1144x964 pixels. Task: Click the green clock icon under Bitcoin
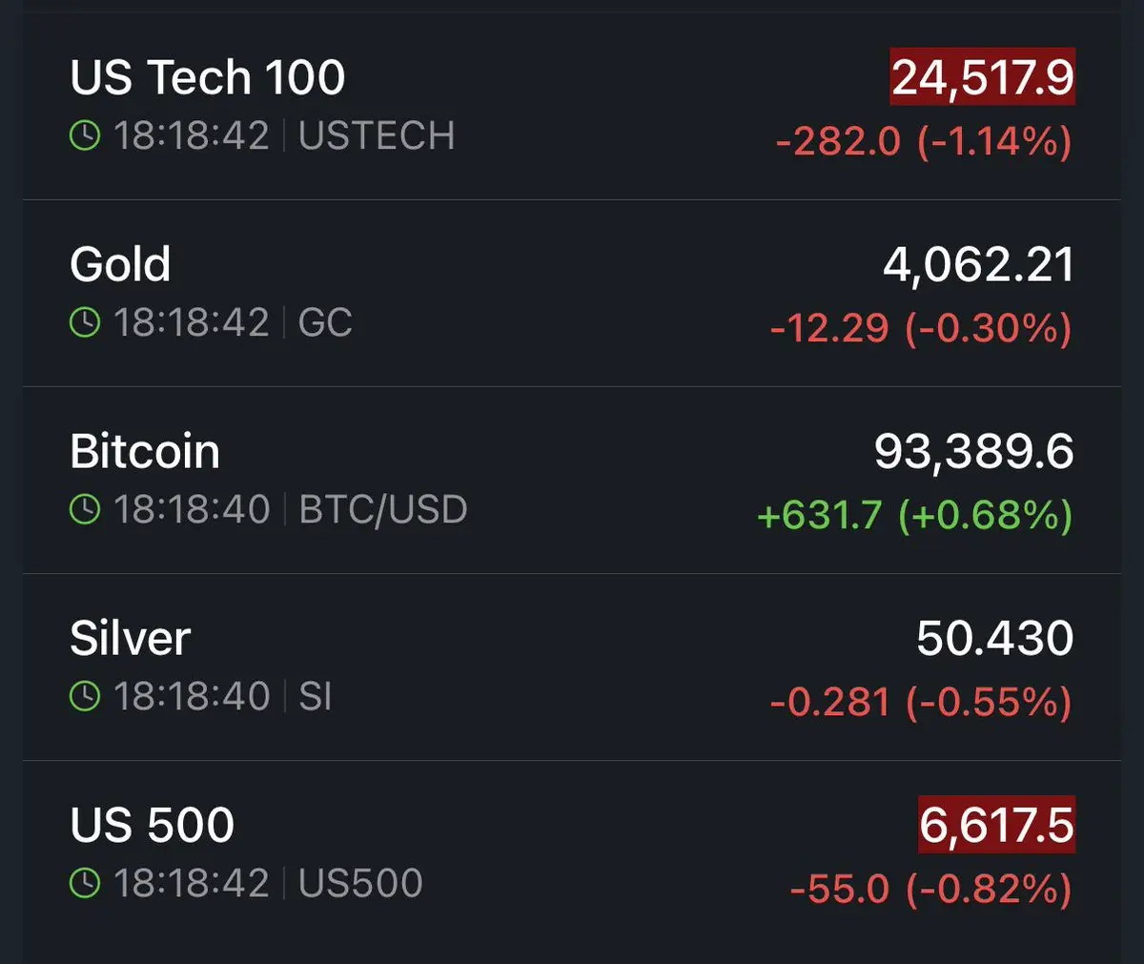[x=85, y=510]
